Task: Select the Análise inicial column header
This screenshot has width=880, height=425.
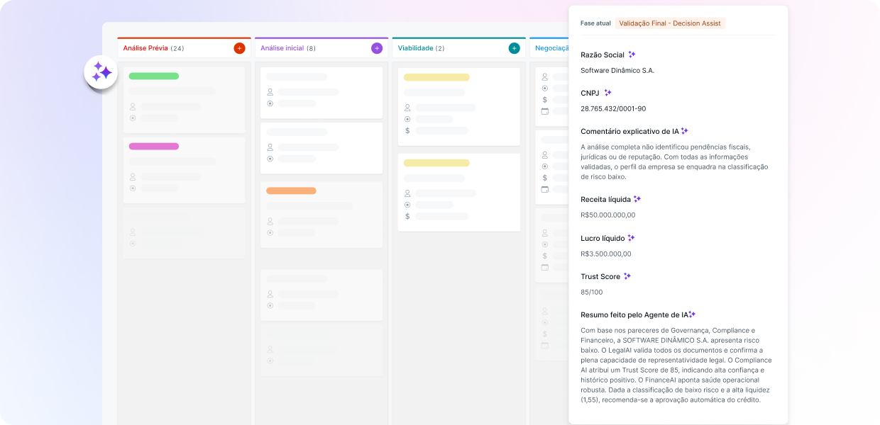Action: (282, 48)
